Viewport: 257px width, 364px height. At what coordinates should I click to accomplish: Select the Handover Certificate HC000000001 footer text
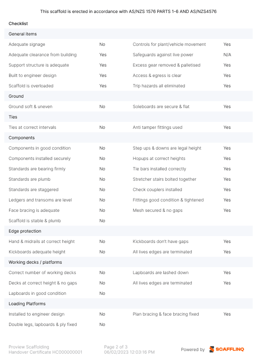click(x=45, y=352)
